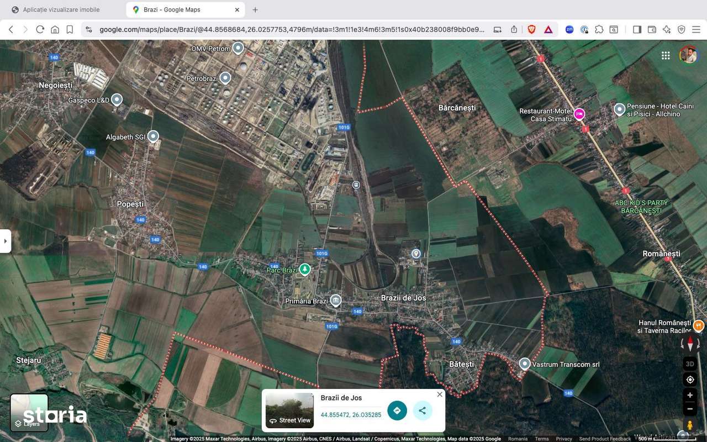Image resolution: width=707 pixels, height=442 pixels.
Task: Click Send Product Feedback link
Action: coord(605,438)
